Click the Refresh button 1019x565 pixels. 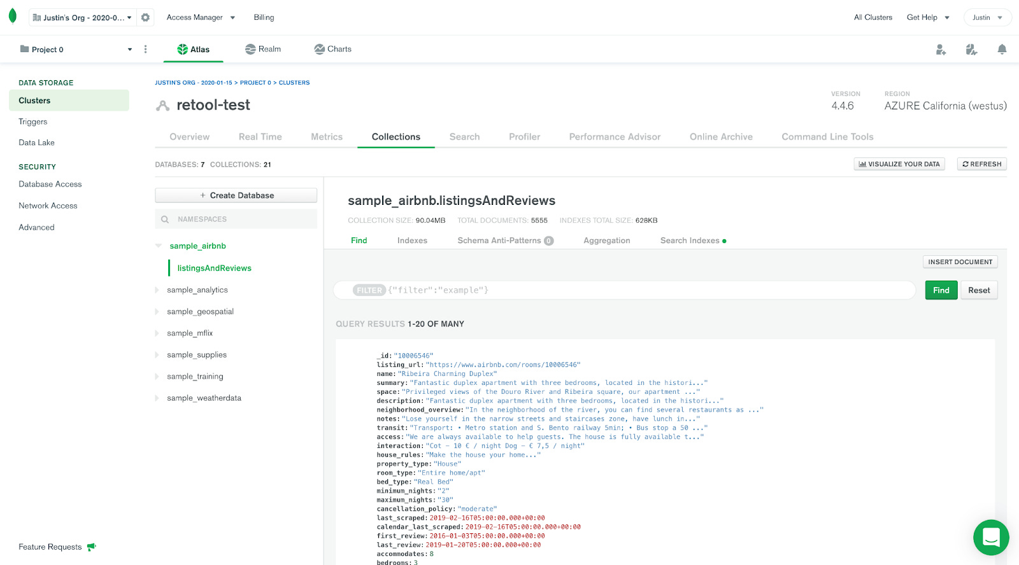[981, 164]
